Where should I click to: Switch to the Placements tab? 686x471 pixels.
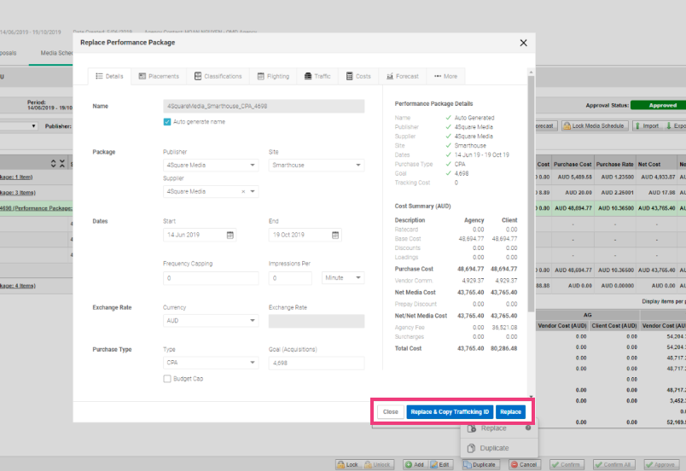point(159,76)
